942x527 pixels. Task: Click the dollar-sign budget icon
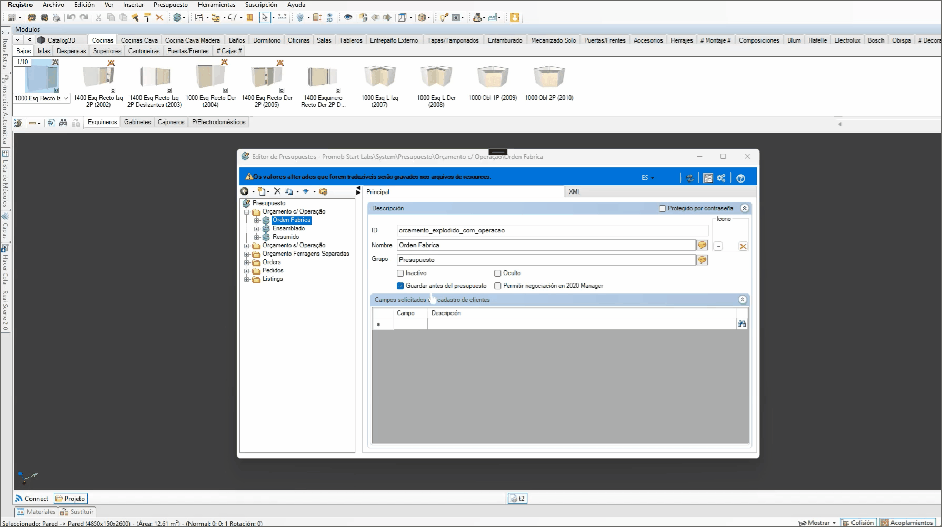point(177,17)
